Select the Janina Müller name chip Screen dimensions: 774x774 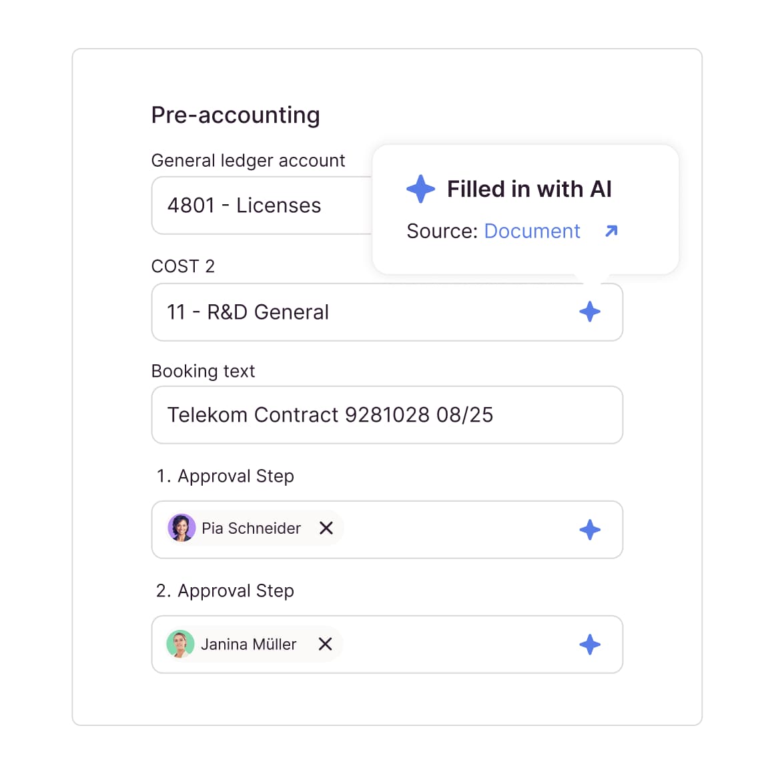(248, 644)
